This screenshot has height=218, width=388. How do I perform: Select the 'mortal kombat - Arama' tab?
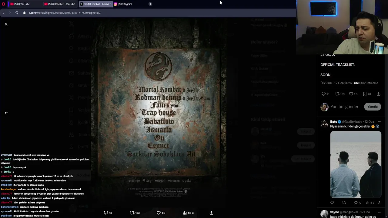95,4
